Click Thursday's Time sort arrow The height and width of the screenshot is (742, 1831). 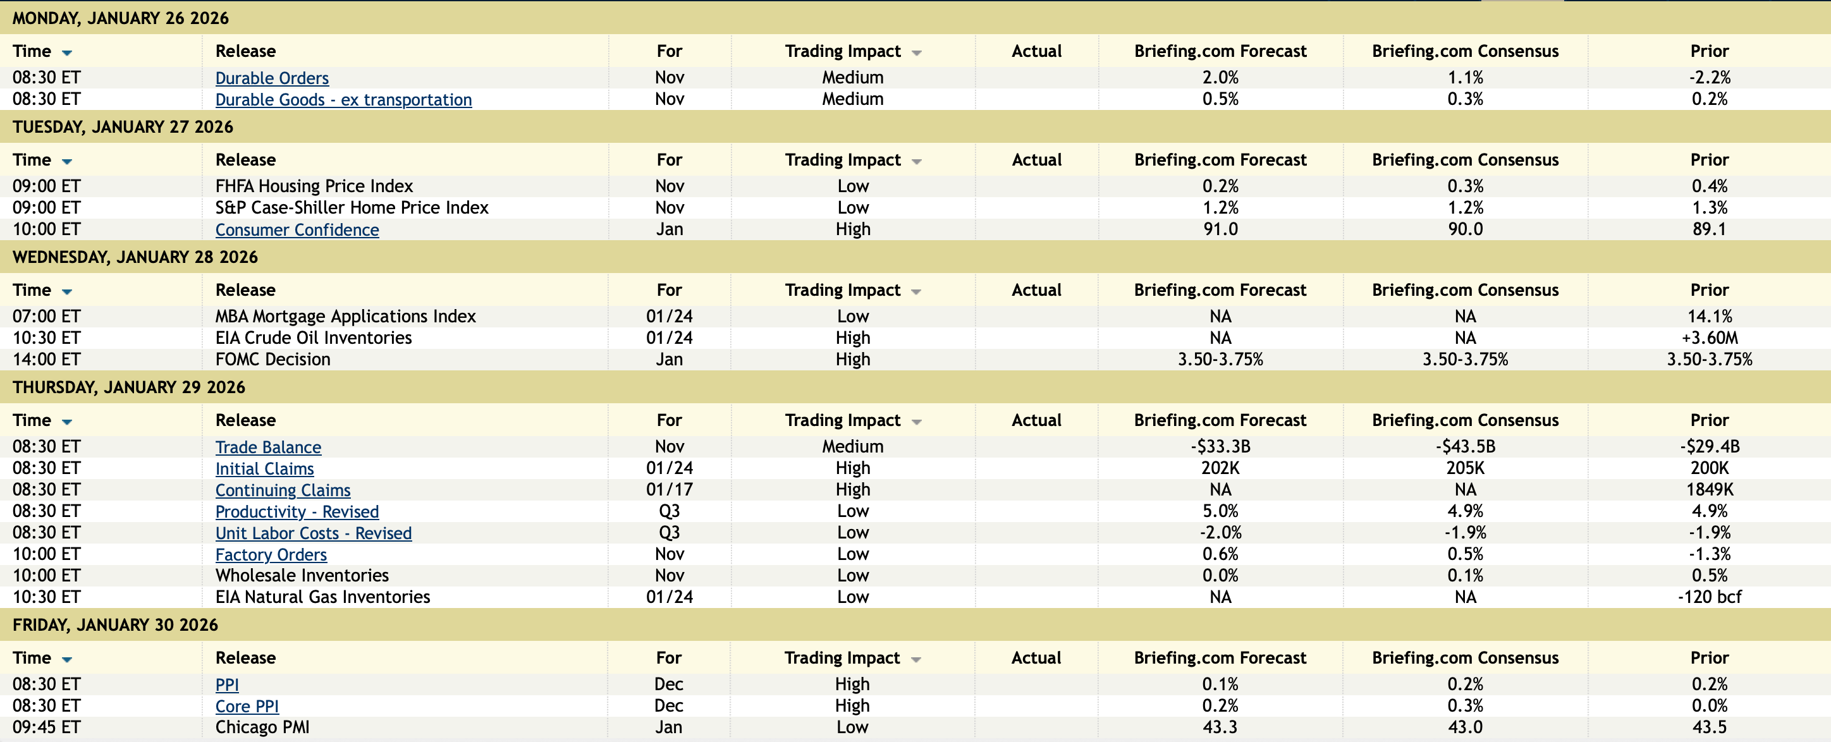coord(67,422)
